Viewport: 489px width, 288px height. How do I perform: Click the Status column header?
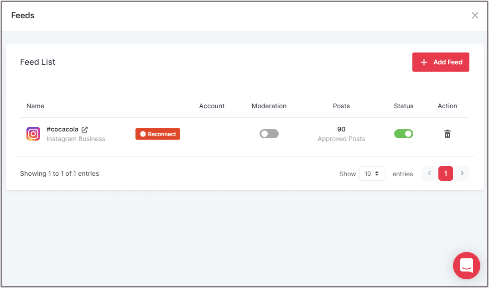tap(404, 106)
